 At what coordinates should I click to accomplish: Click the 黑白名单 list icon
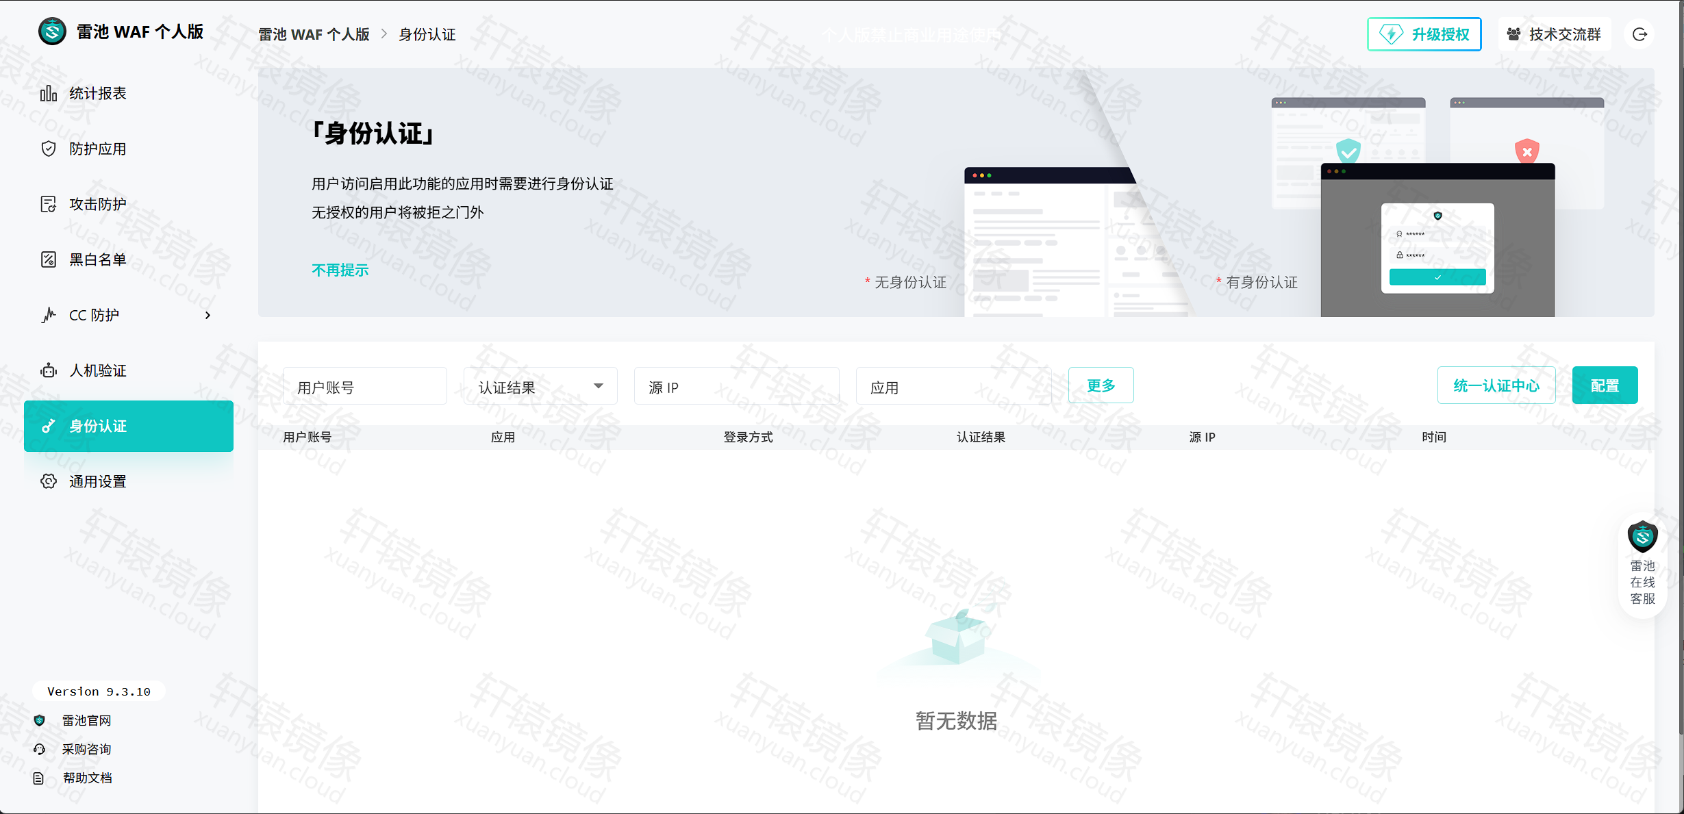pos(49,259)
